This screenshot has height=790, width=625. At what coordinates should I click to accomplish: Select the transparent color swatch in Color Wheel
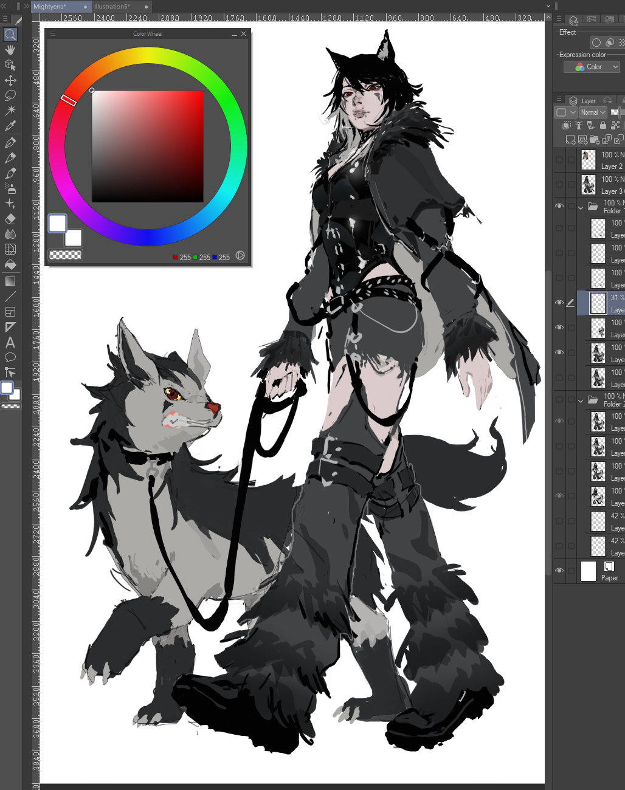[66, 255]
